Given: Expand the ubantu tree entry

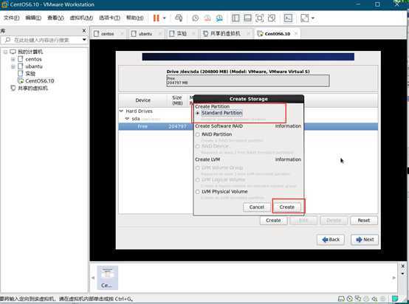Looking at the screenshot, I should coord(13,66).
